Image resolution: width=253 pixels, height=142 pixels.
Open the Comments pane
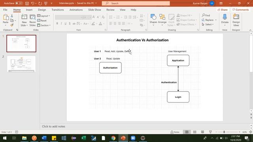coord(241,10)
